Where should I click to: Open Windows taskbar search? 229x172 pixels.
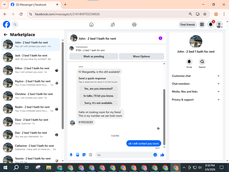pyautogui.click(x=16, y=167)
